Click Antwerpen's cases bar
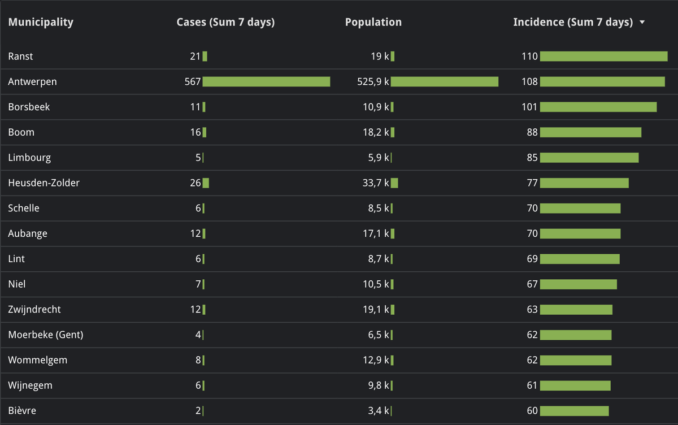Image resolution: width=678 pixels, height=425 pixels. pos(266,82)
